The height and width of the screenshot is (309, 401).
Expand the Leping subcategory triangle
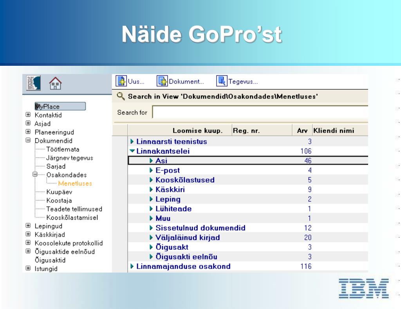point(151,199)
